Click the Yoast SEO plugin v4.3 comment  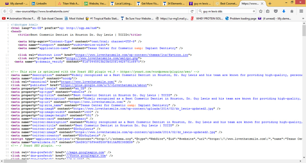click(105, 72)
